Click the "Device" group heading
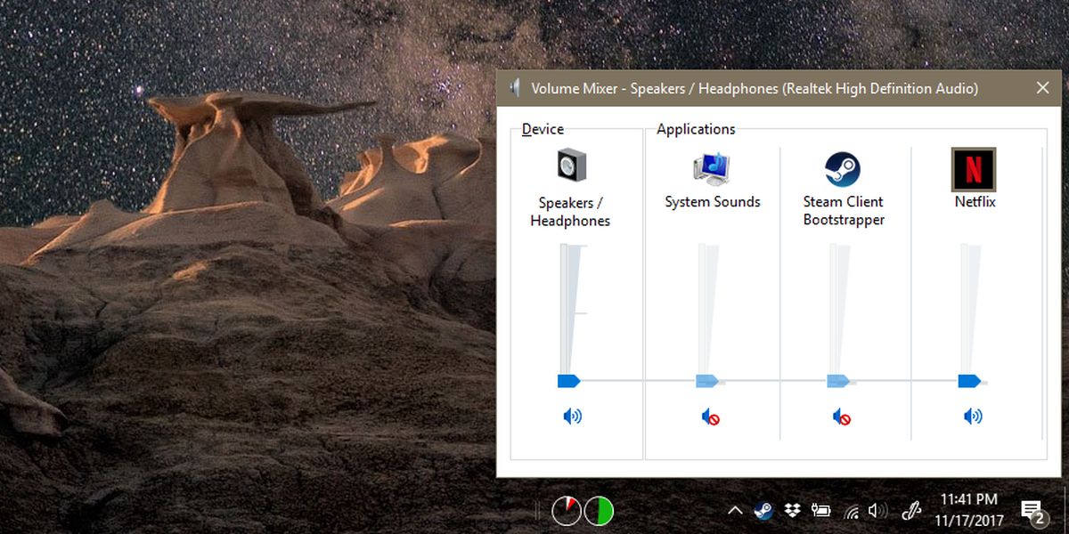 pos(543,129)
